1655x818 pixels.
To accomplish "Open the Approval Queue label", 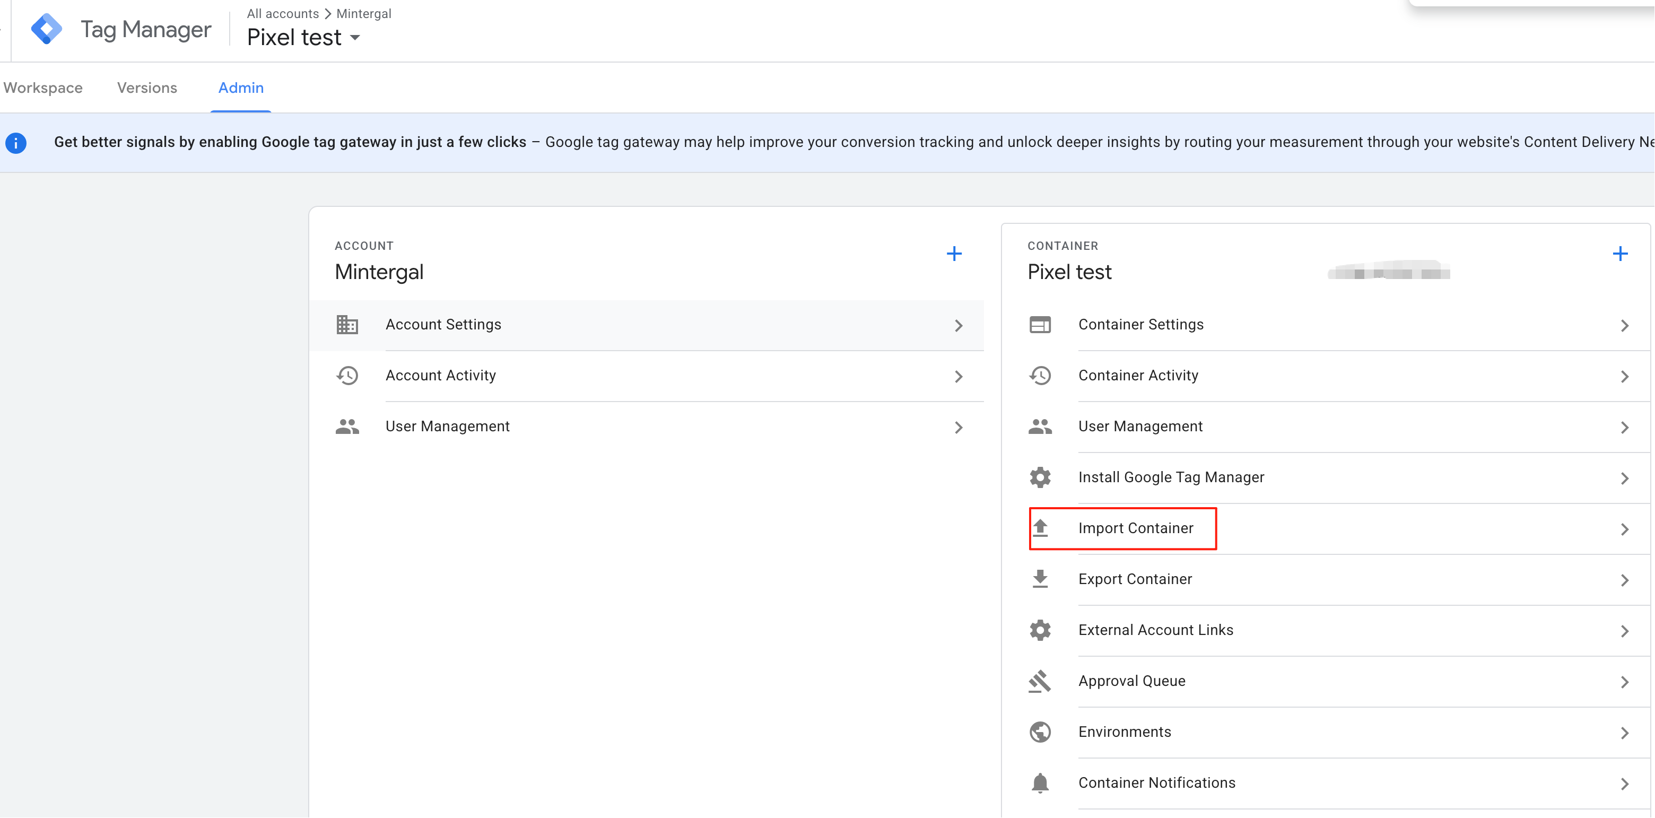I will [1132, 681].
